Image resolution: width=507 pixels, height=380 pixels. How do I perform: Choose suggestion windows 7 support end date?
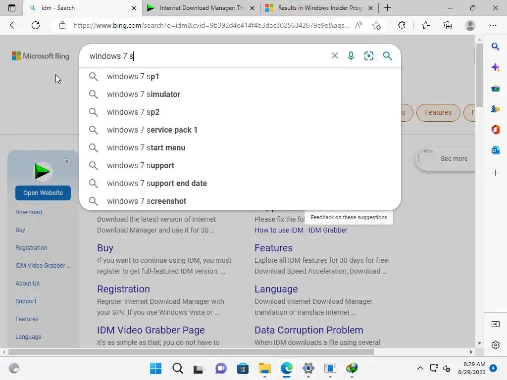[x=240, y=183]
